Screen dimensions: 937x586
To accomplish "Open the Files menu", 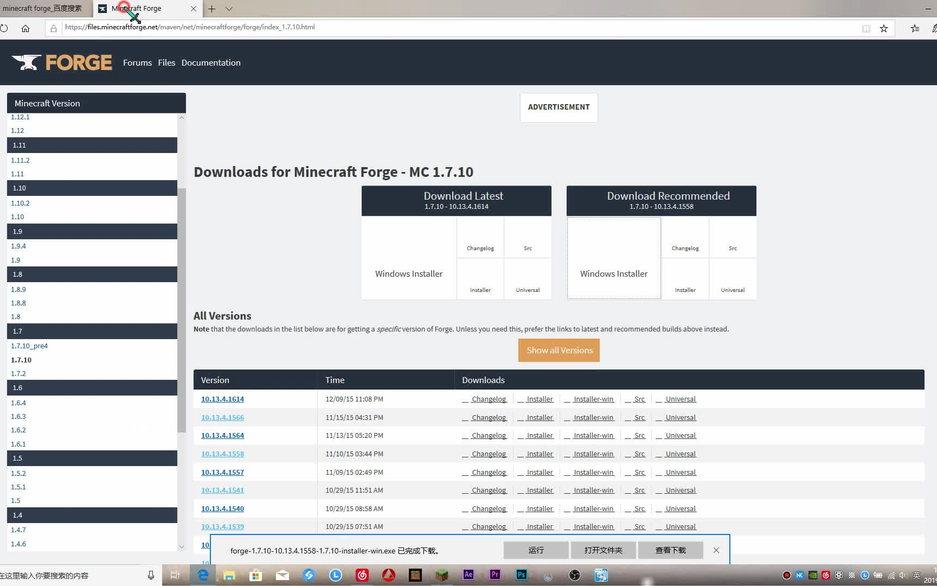I will point(166,62).
